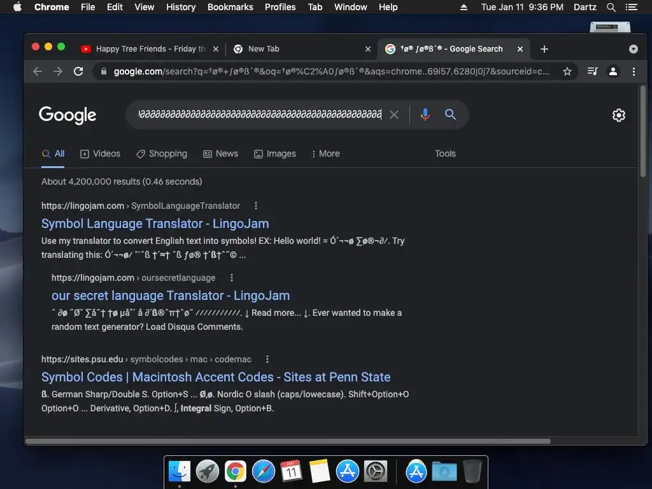
Task: Click the Chrome forward arrow
Action: [58, 71]
